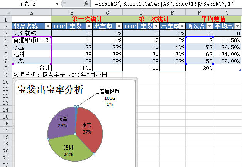
Task: Click the 第一次统计 header cell
Action: click(87, 19)
